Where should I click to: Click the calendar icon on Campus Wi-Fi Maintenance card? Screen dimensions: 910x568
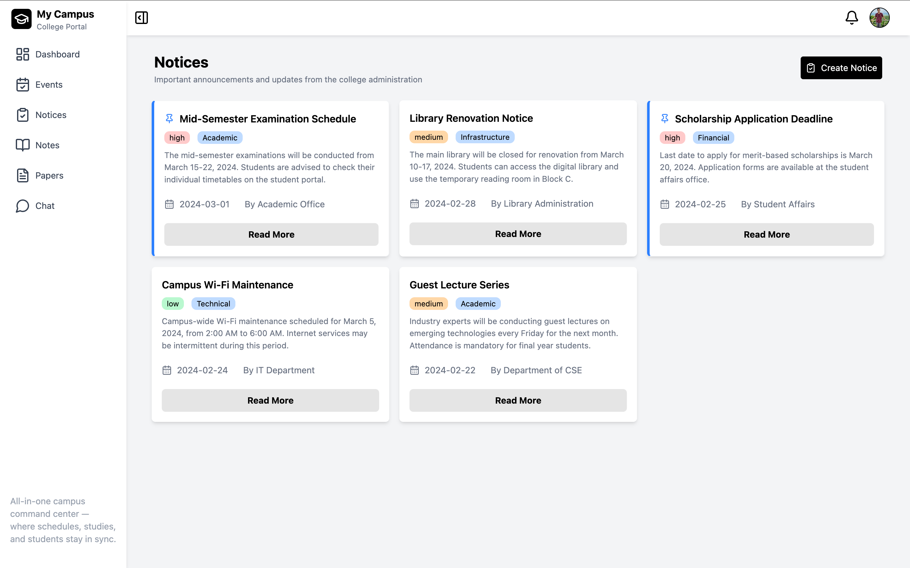167,370
